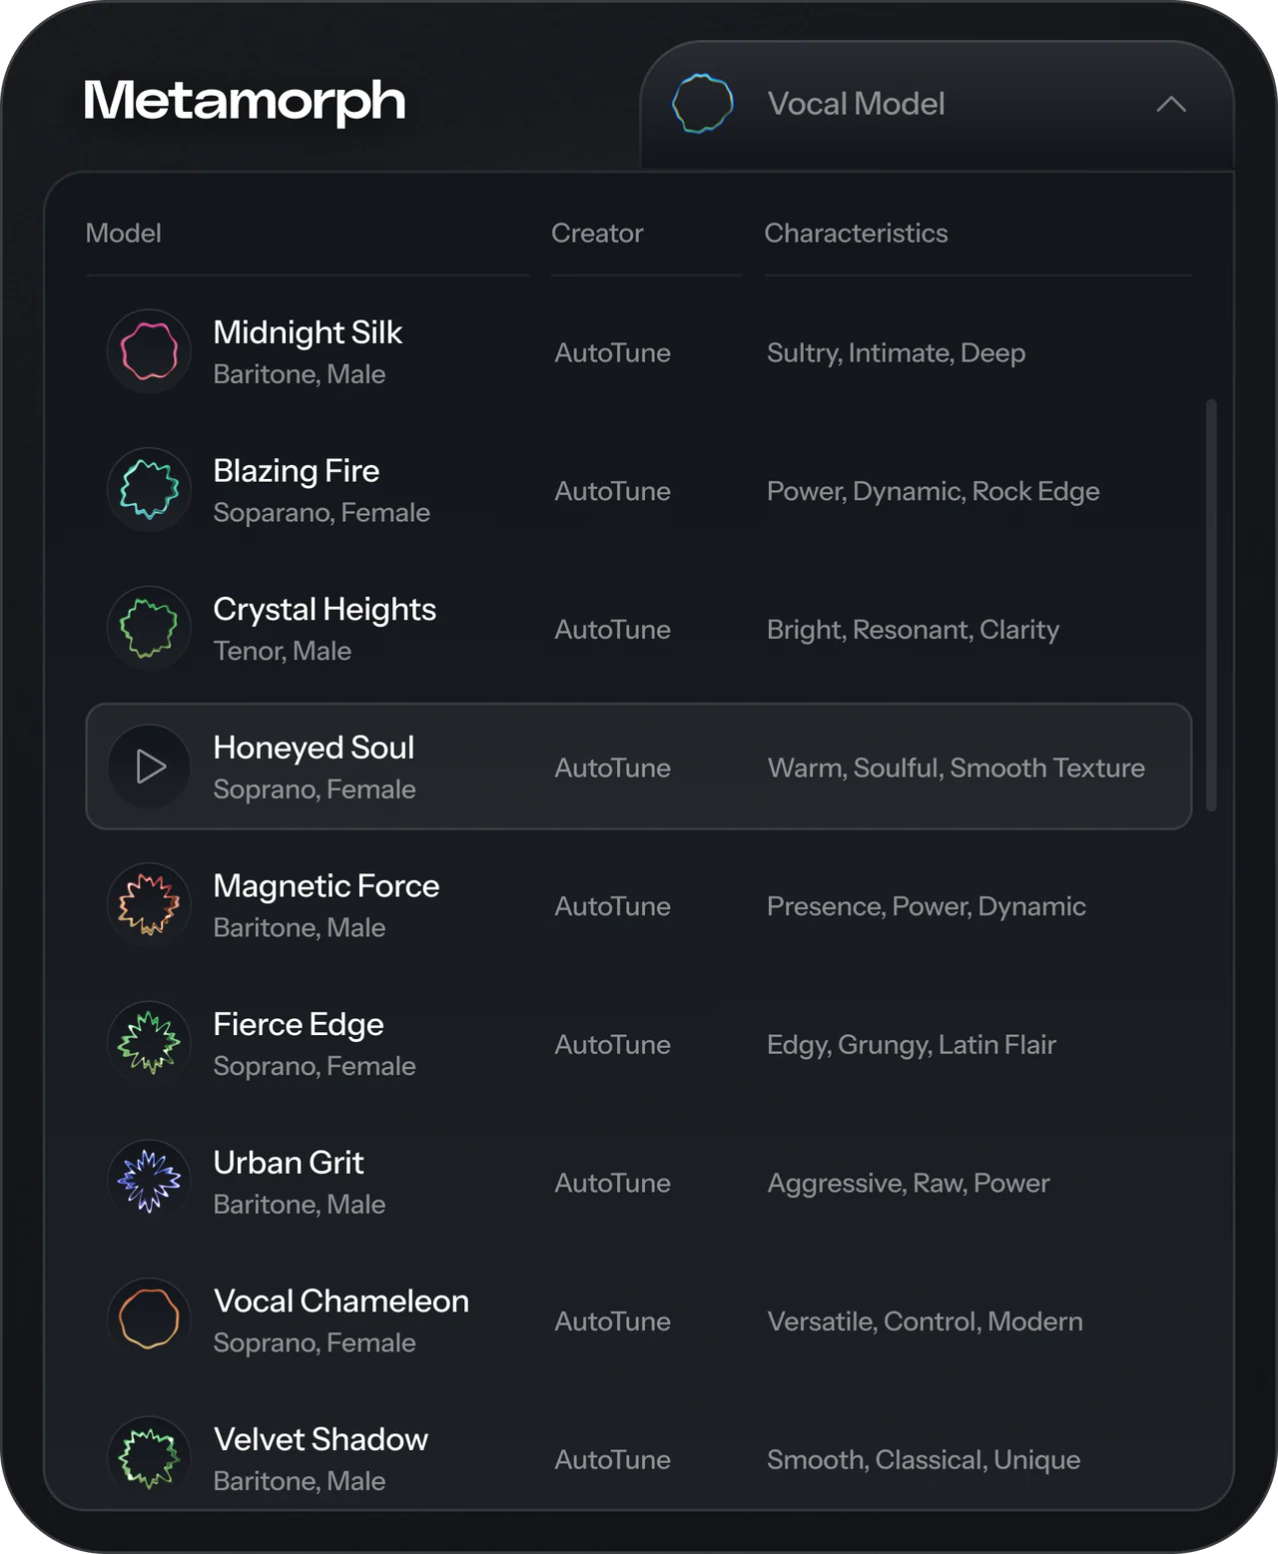Sort by the Creator column header
This screenshot has width=1278, height=1554.
597,234
